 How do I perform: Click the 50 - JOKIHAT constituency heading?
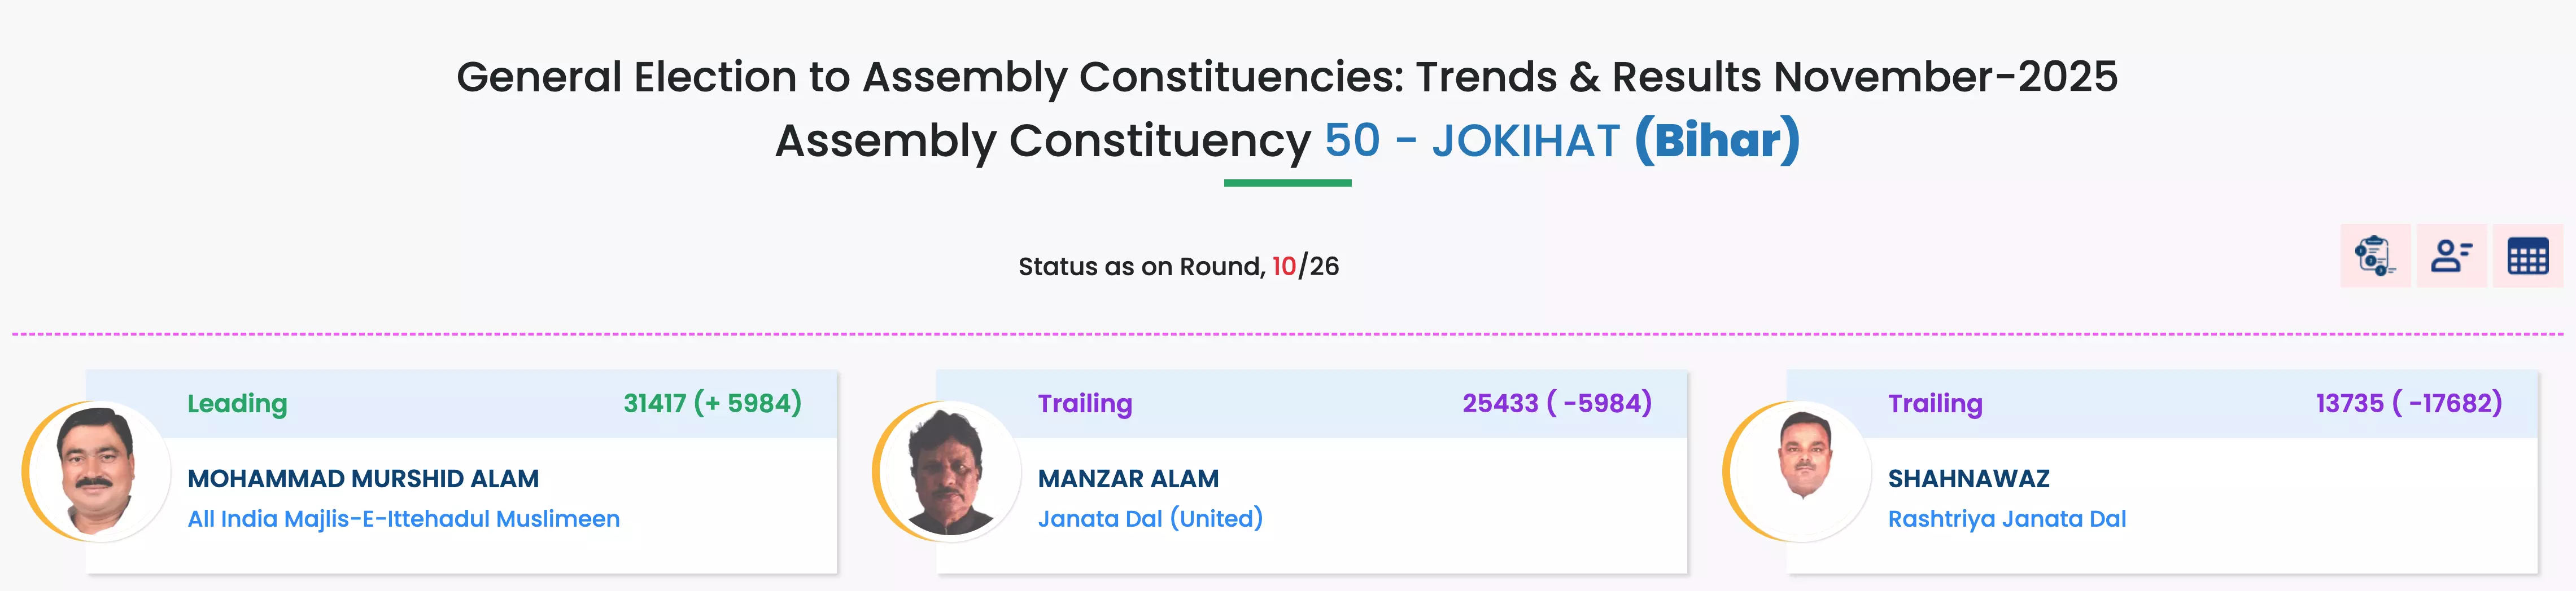pos(1471,141)
